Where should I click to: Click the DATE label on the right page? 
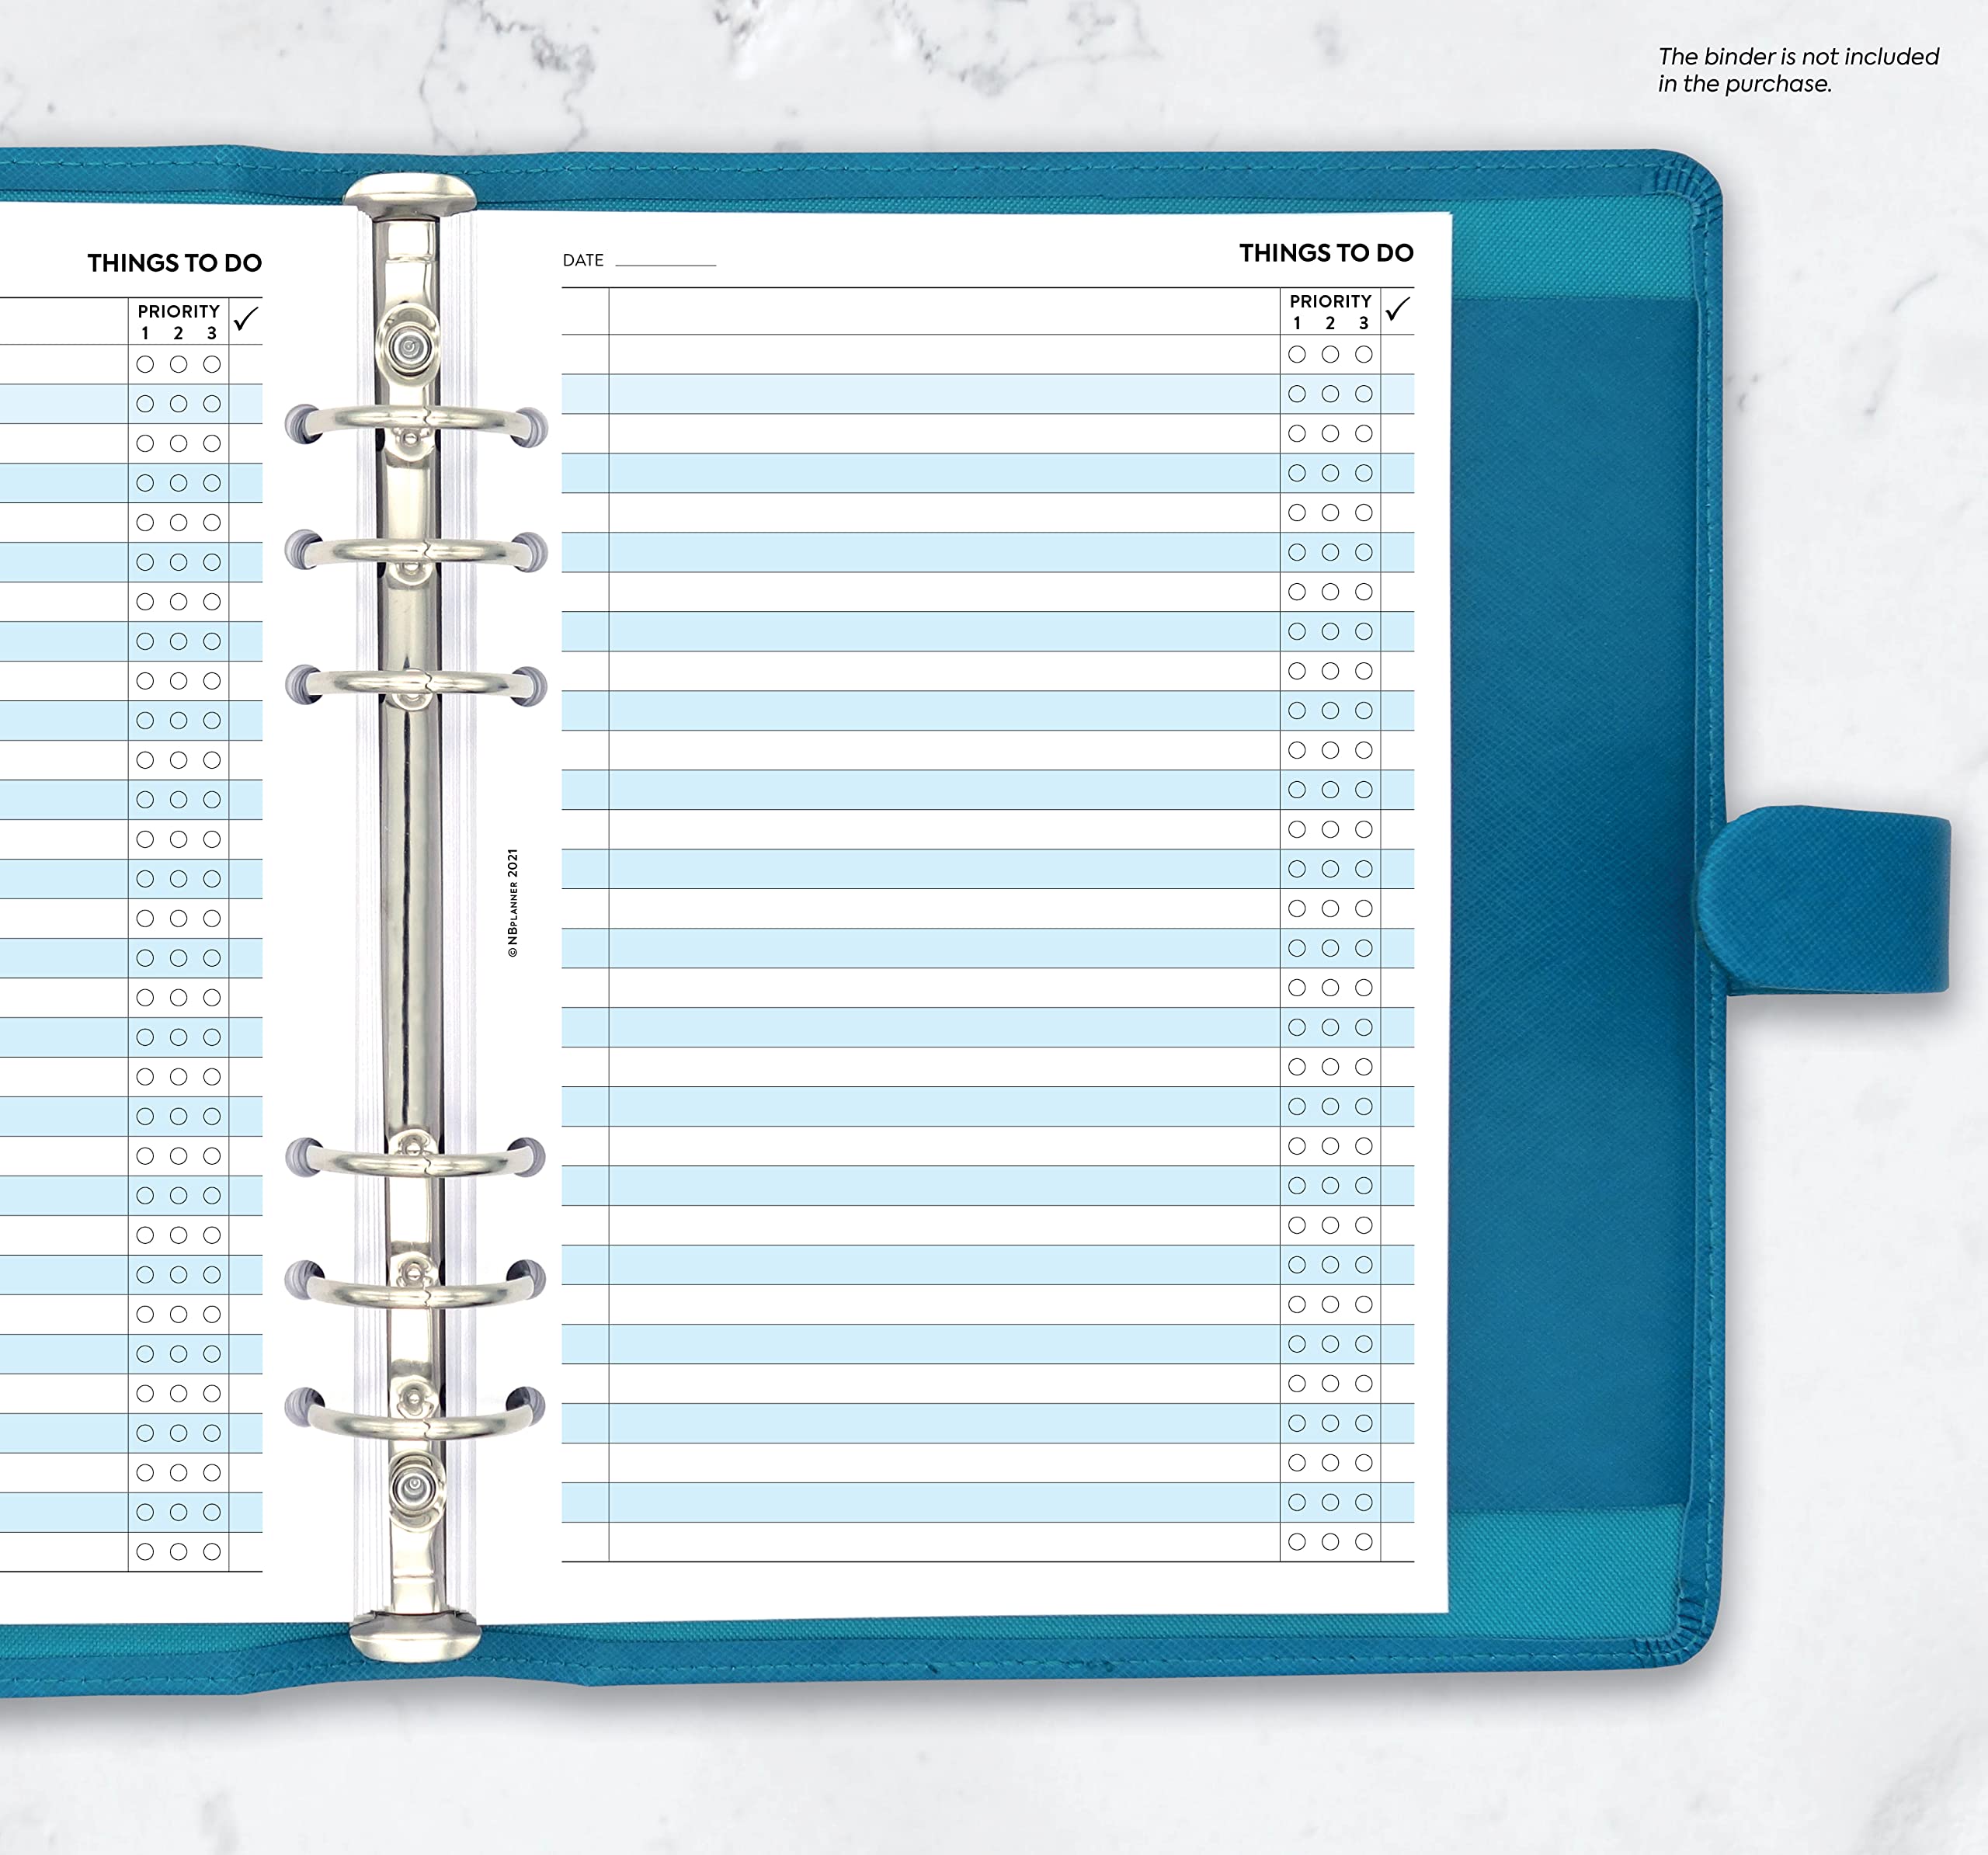(583, 260)
